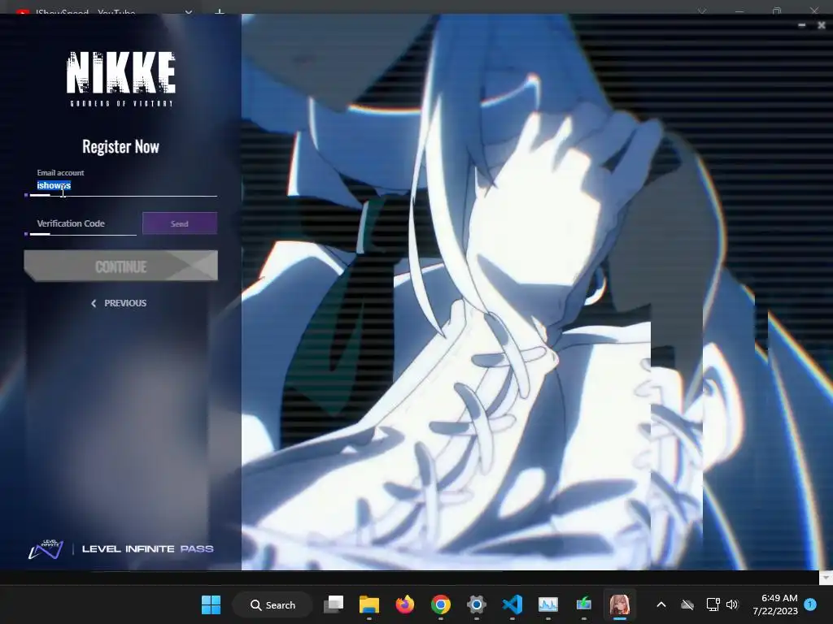The width and height of the screenshot is (833, 624).
Task: Click the NIKKE Goddess of Victory logo
Action: click(x=120, y=79)
